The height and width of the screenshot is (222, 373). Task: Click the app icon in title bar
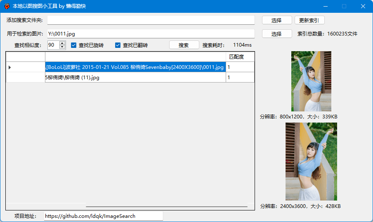tap(7, 6)
